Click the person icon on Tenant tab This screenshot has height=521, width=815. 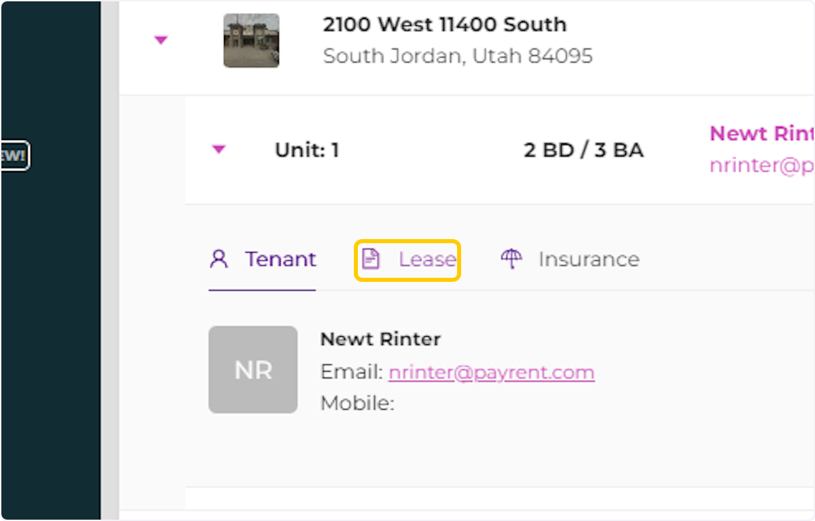[x=219, y=259]
